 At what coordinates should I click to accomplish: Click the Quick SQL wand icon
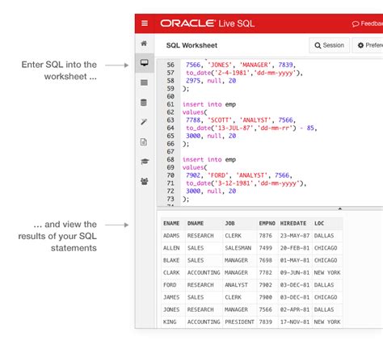144,122
